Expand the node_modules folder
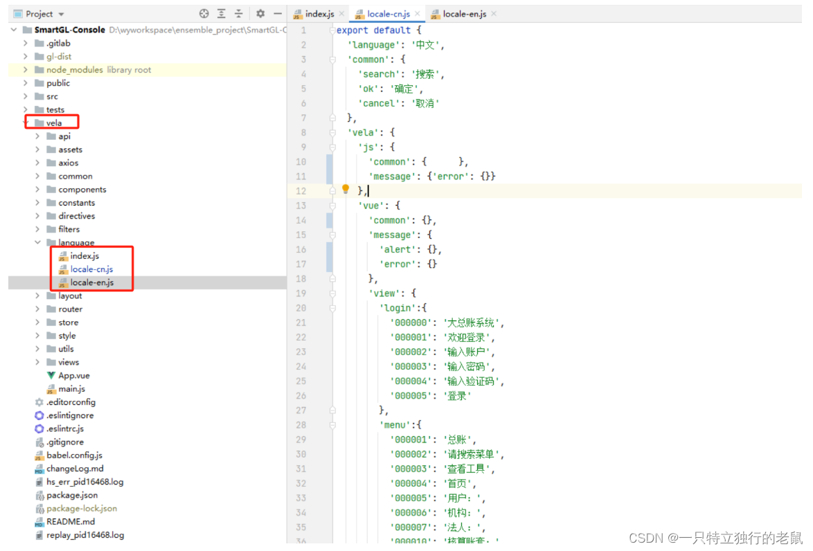 click(x=26, y=70)
